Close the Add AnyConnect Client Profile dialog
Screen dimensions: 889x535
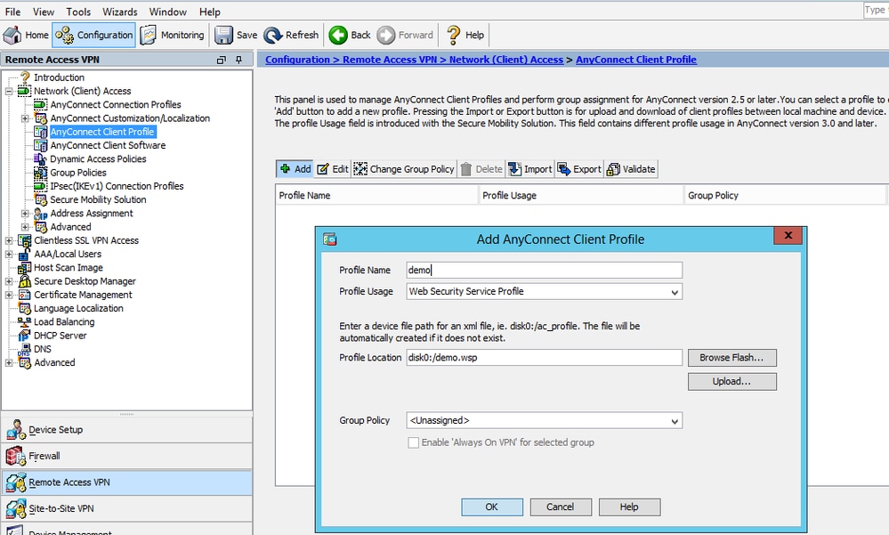(x=788, y=236)
